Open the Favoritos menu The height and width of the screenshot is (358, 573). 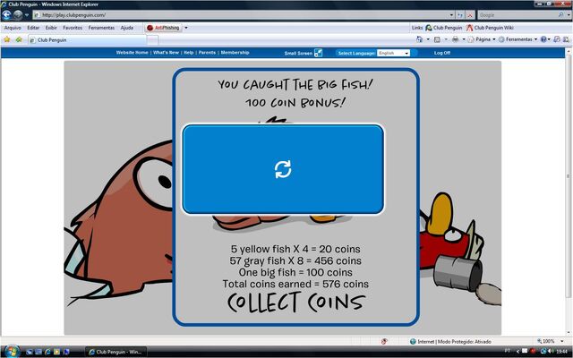point(73,28)
